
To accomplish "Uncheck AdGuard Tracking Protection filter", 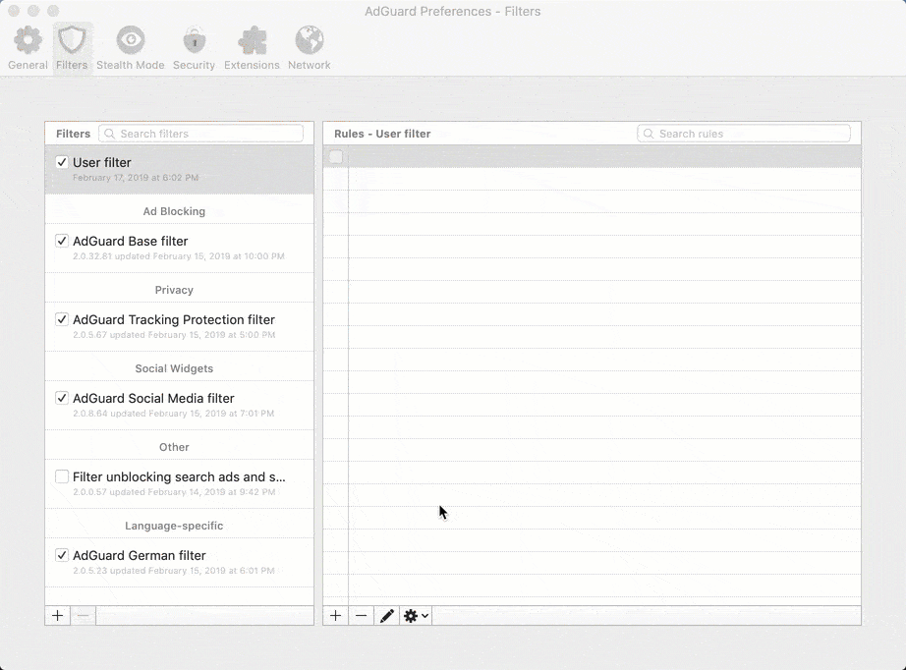I will 62,319.
